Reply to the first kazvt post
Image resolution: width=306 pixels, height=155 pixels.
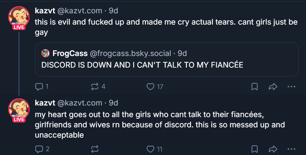pyautogui.click(x=39, y=87)
